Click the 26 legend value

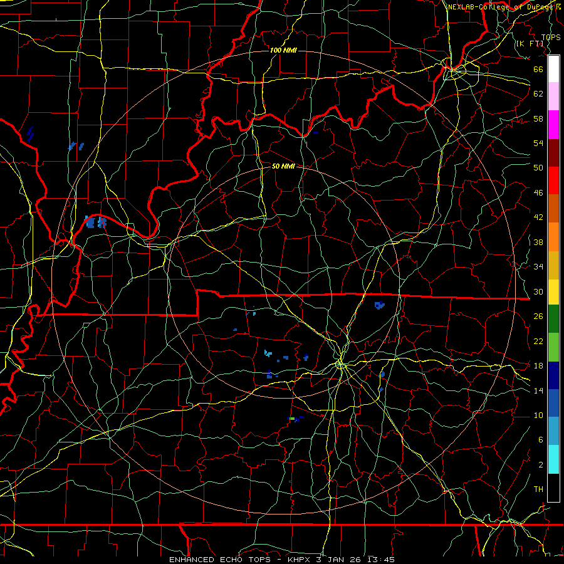(538, 316)
